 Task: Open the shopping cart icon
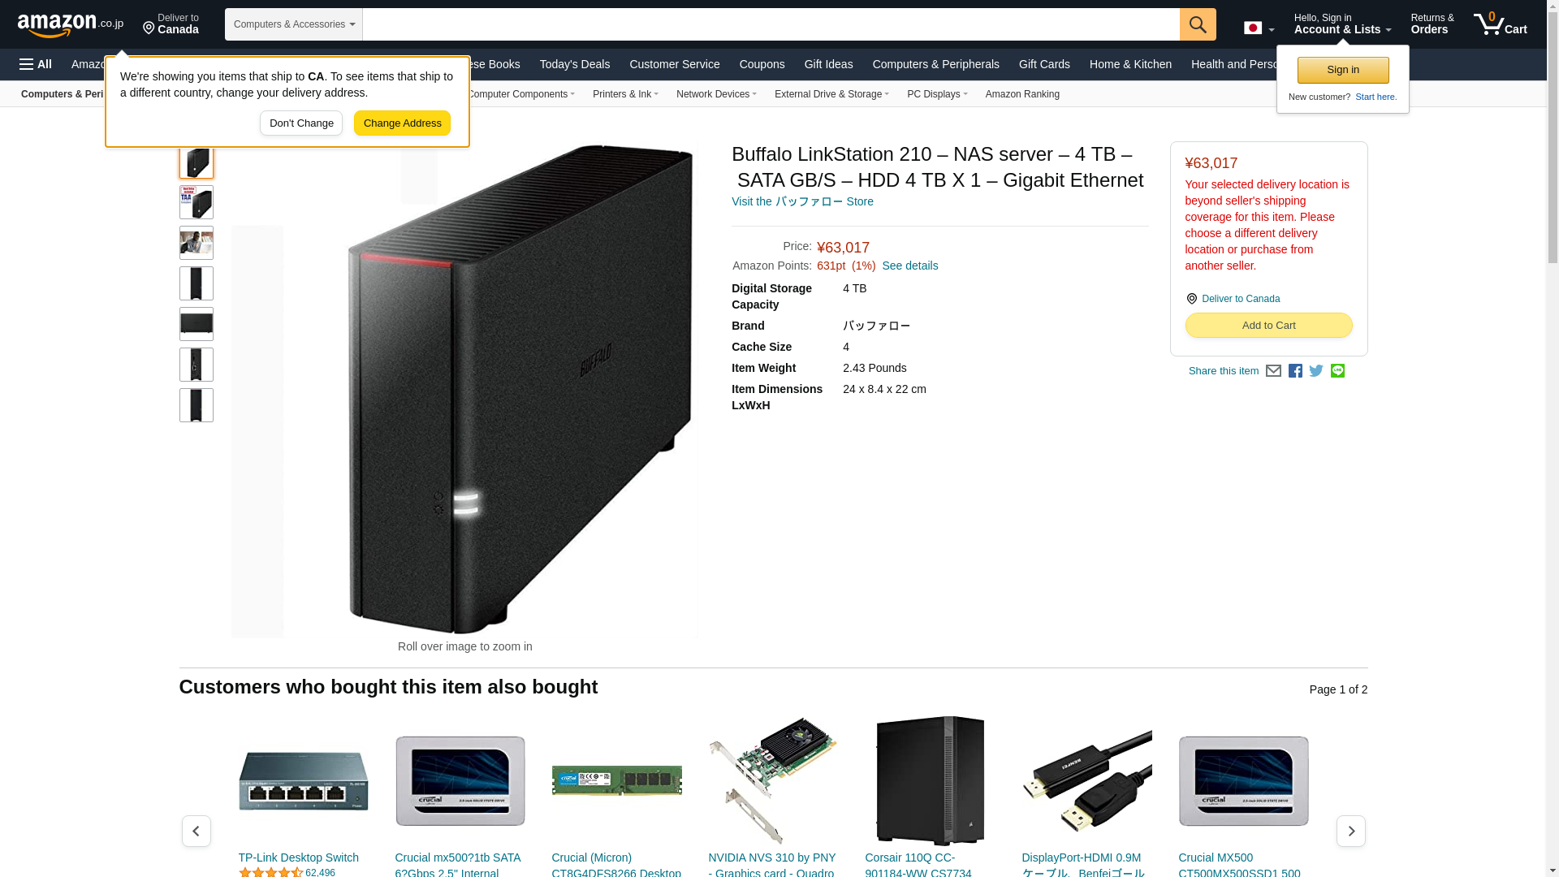1501,24
